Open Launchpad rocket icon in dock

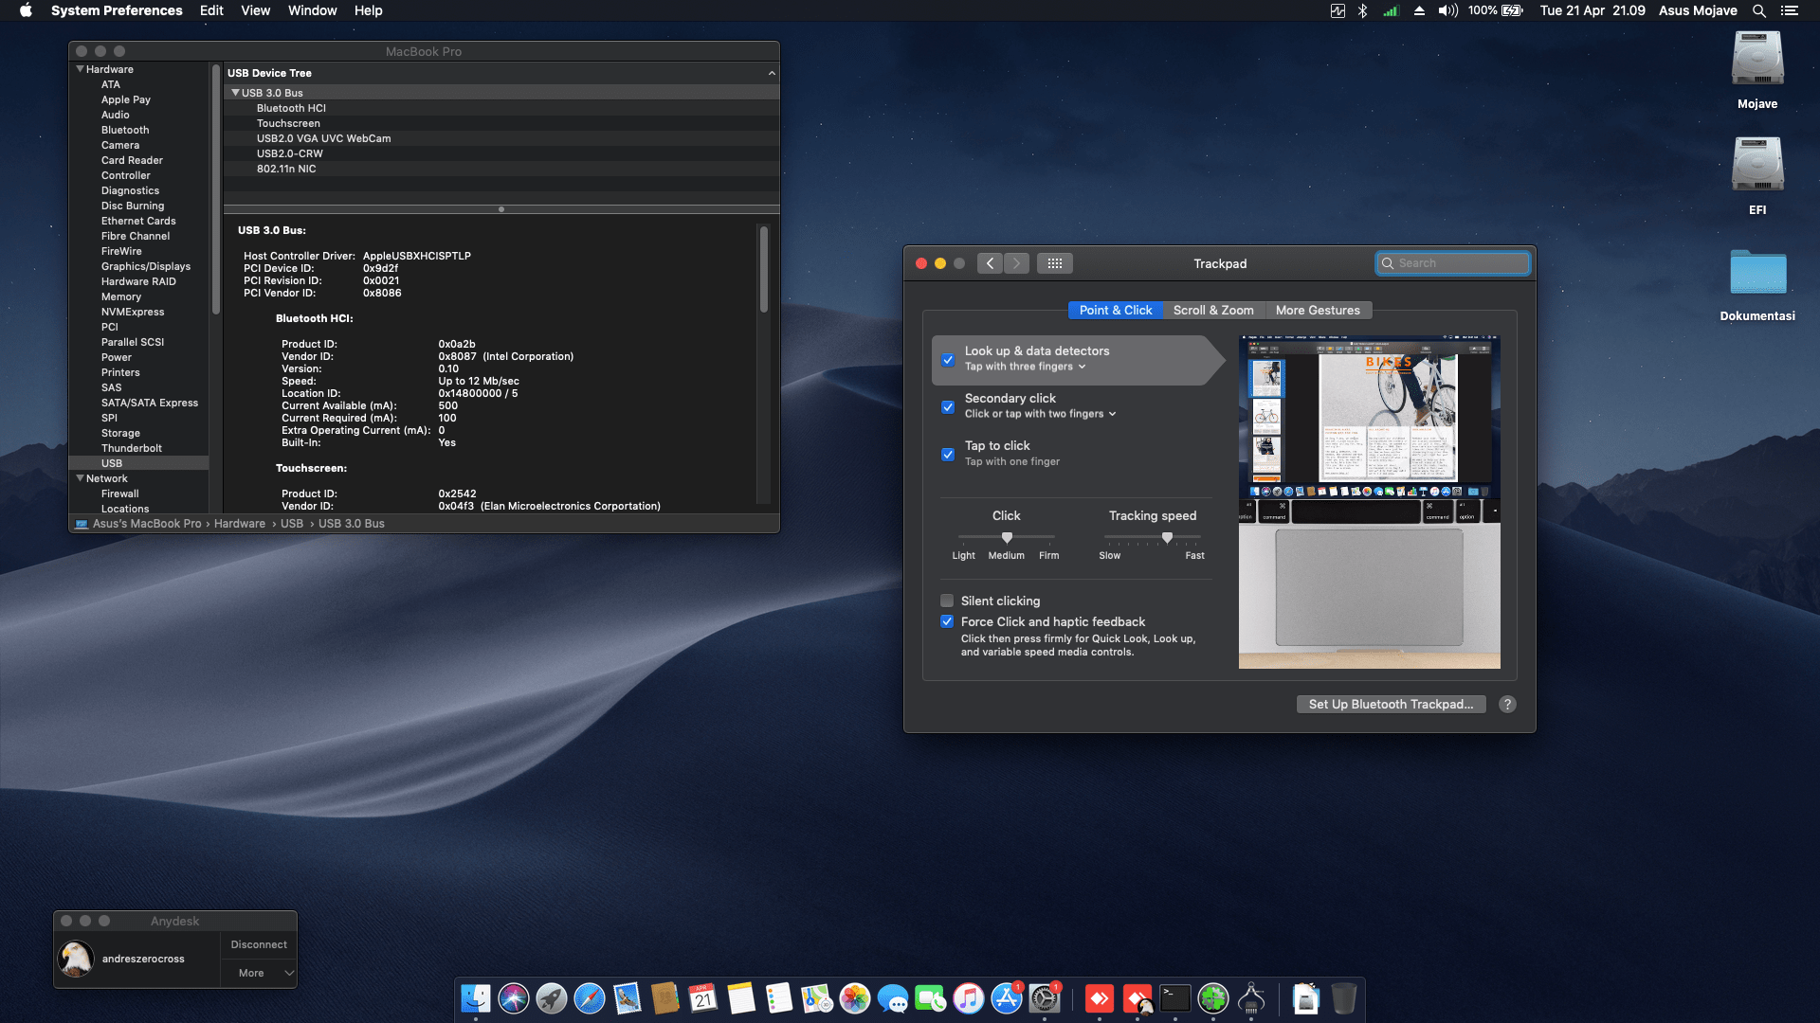[x=552, y=998]
